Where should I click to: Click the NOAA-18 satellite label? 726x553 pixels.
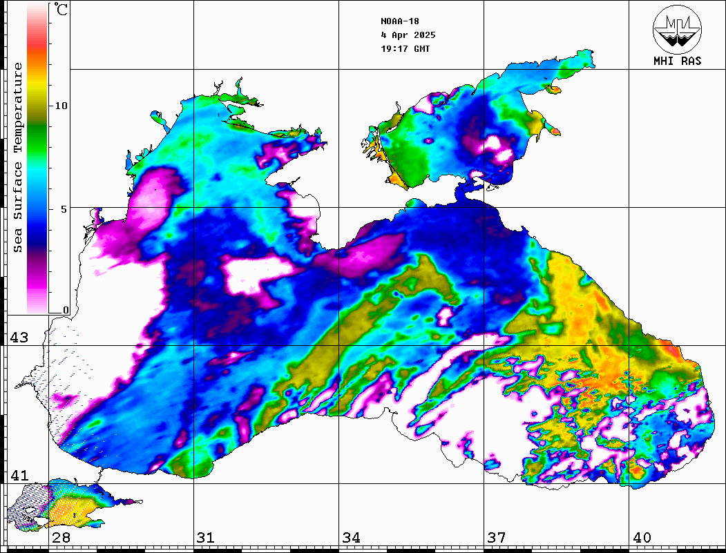pos(399,21)
